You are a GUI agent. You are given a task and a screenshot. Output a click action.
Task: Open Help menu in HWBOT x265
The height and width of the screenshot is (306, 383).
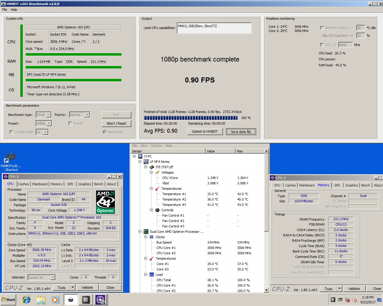(x=14, y=10)
